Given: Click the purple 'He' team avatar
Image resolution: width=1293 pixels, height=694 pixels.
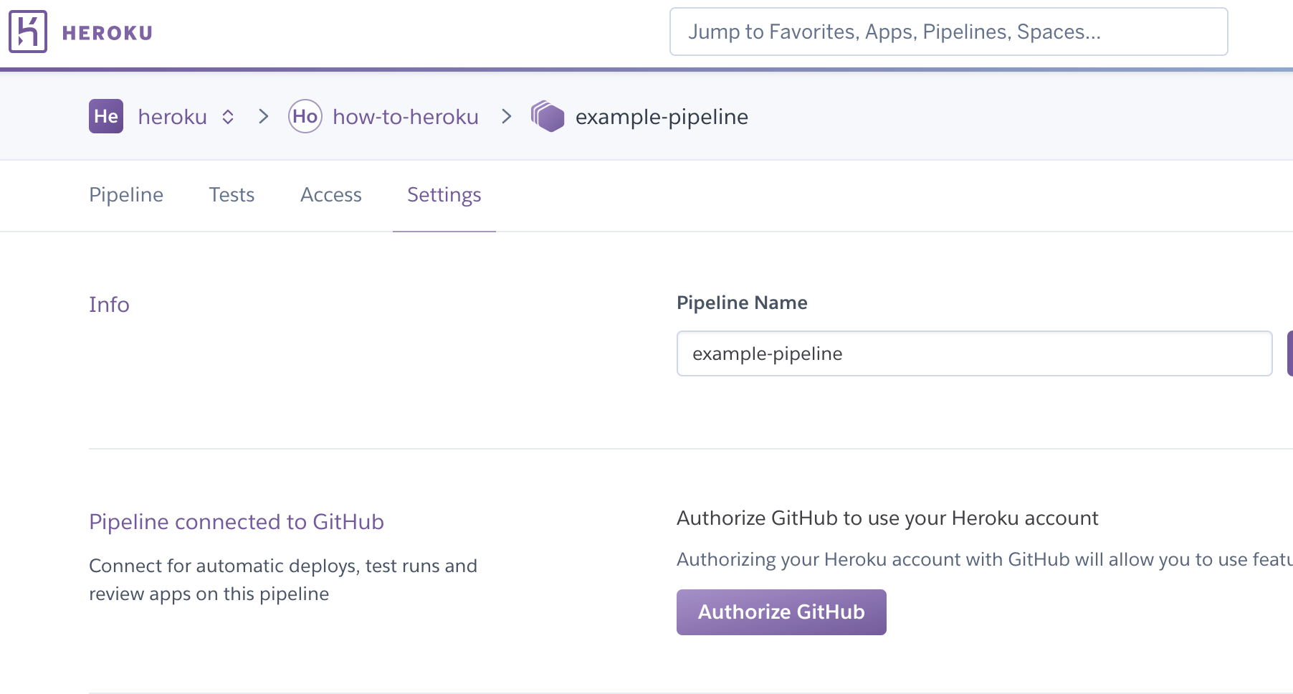Looking at the screenshot, I should 106,116.
